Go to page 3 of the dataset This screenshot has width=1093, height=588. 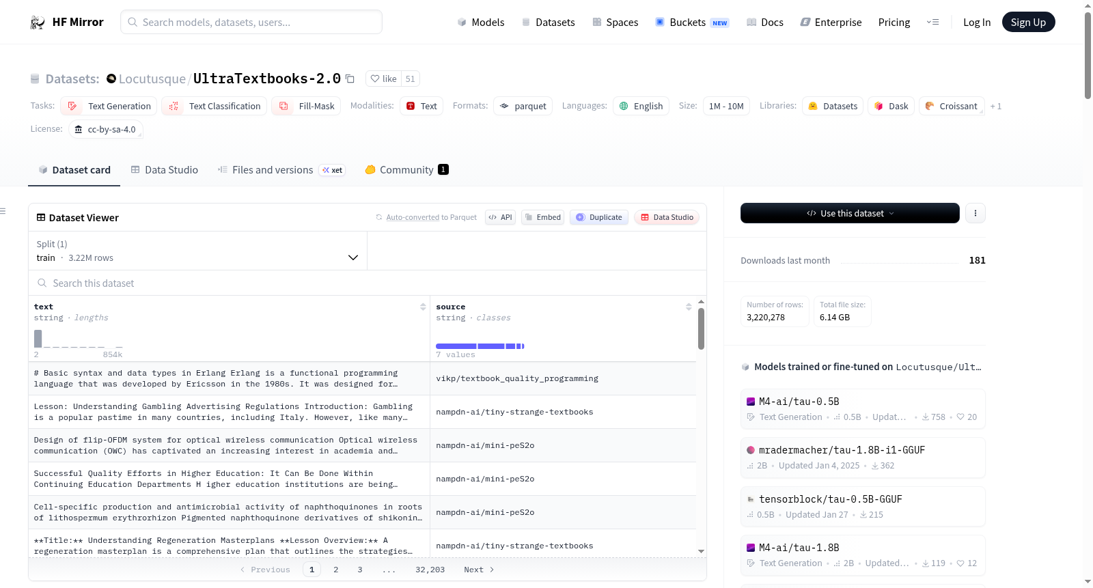click(360, 570)
